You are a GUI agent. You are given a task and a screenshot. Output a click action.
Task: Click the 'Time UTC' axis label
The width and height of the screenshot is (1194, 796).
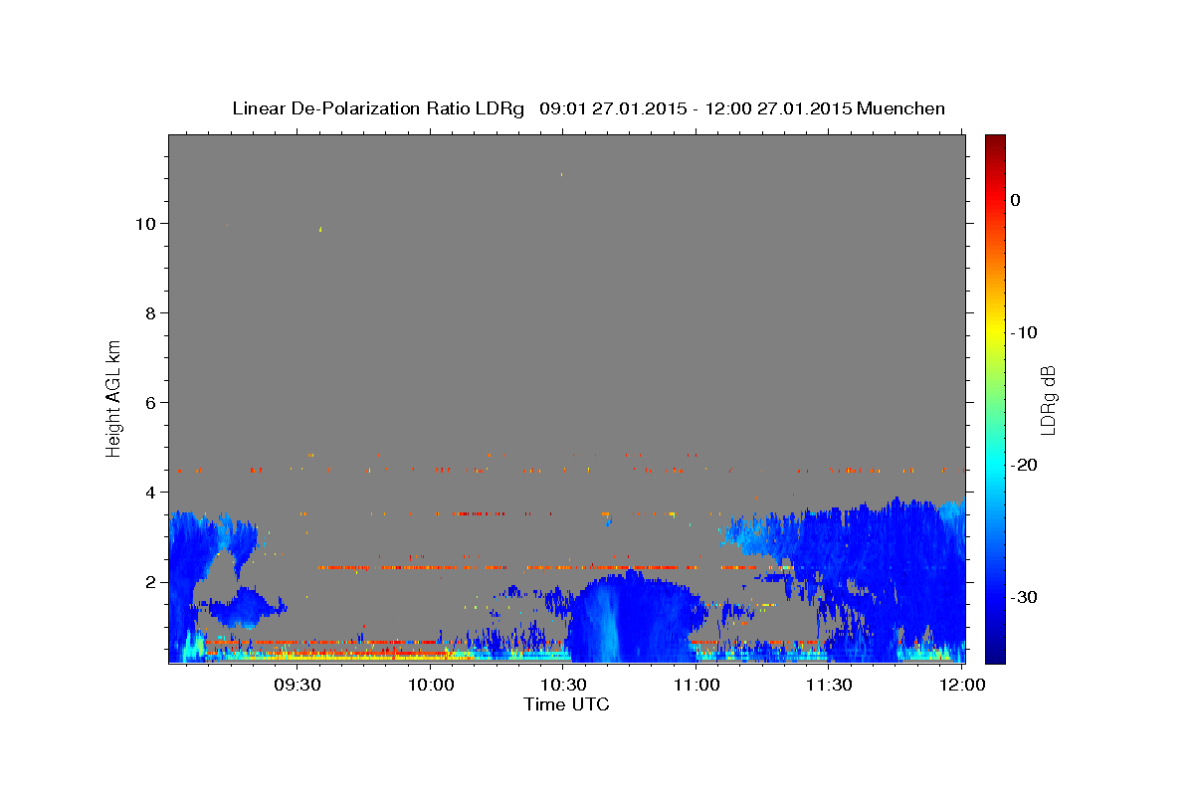566,704
